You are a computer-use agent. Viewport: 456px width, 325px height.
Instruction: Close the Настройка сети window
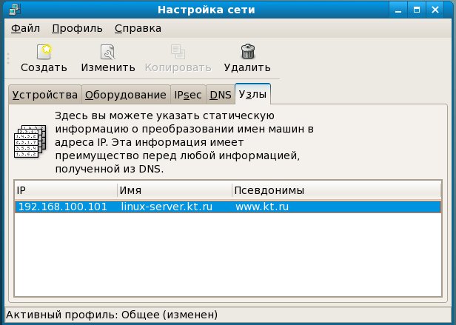(435, 10)
